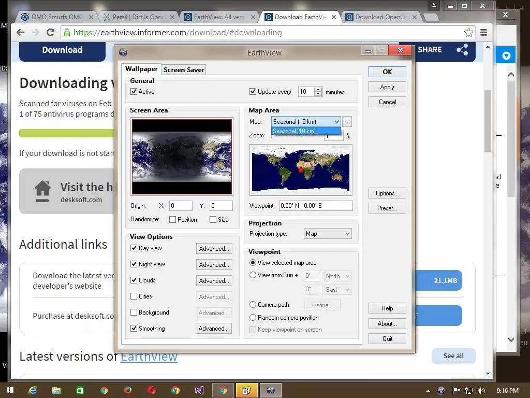
Task: Click the address bar URL
Action: pyautogui.click(x=178, y=33)
